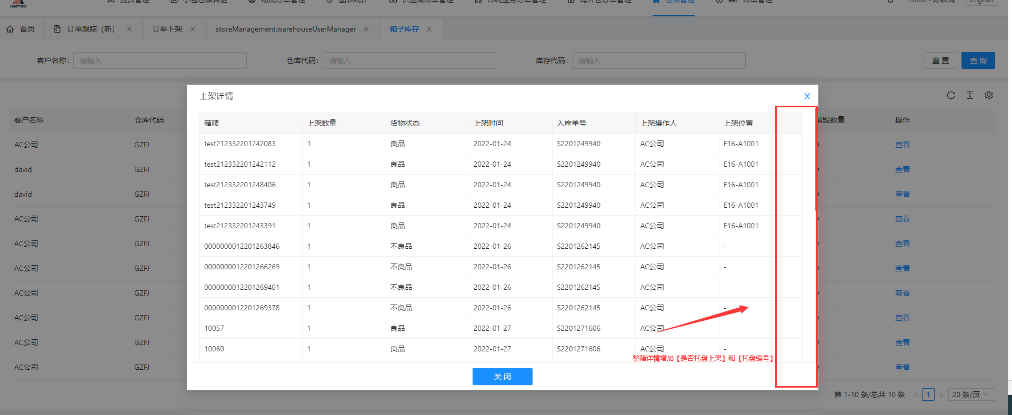Click the table density icon
This screenshot has width=1012, height=415.
point(969,95)
